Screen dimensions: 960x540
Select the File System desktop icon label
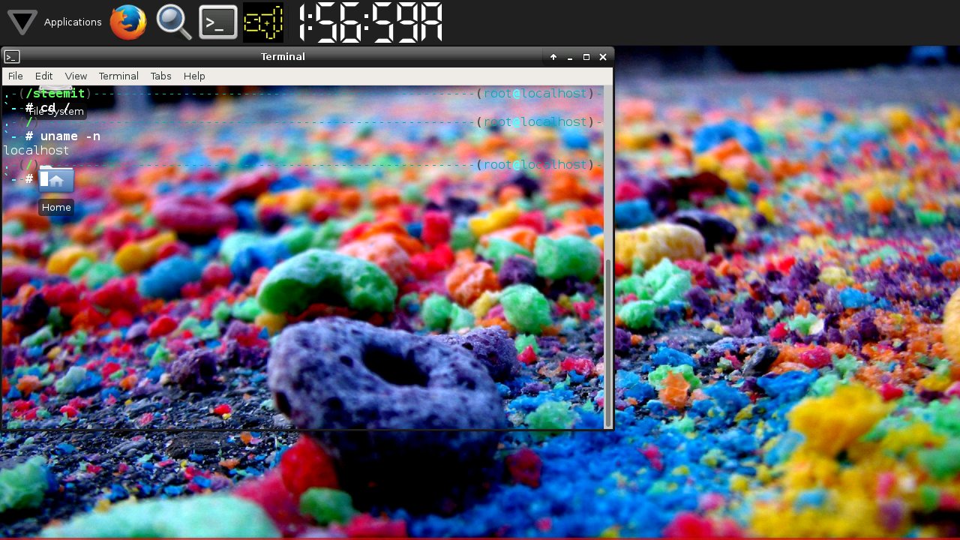point(56,112)
